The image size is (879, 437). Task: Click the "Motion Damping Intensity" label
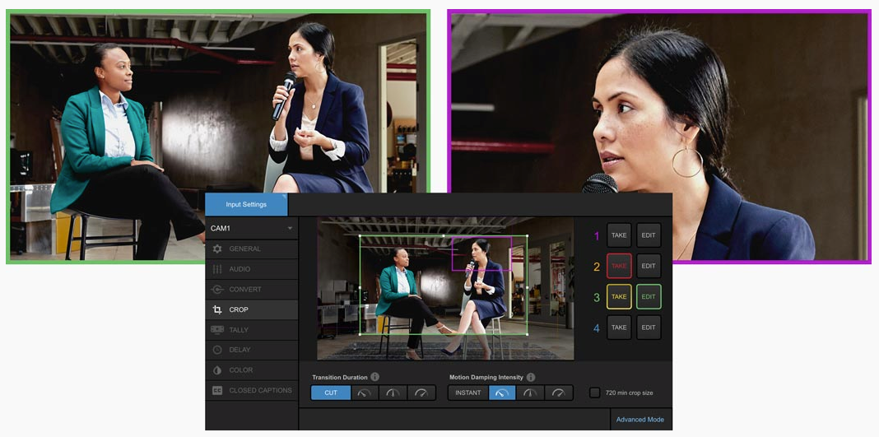click(486, 377)
